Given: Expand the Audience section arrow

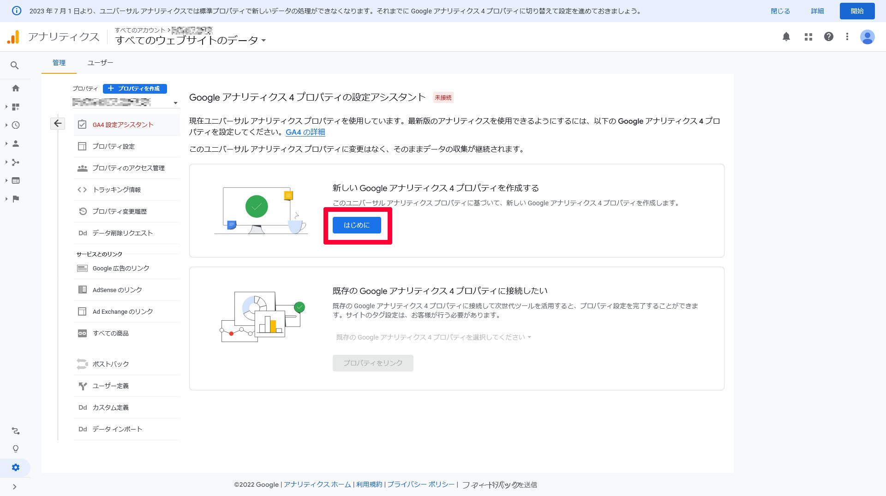Looking at the screenshot, I should tap(6, 143).
